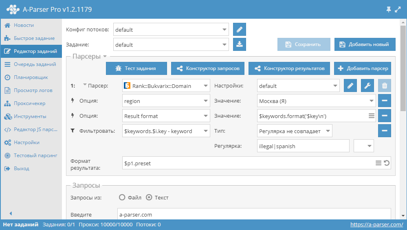Open the Регулярка не совпадает type dropdown
Image resolution: width=407 pixels, height=230 pixels.
295,131
